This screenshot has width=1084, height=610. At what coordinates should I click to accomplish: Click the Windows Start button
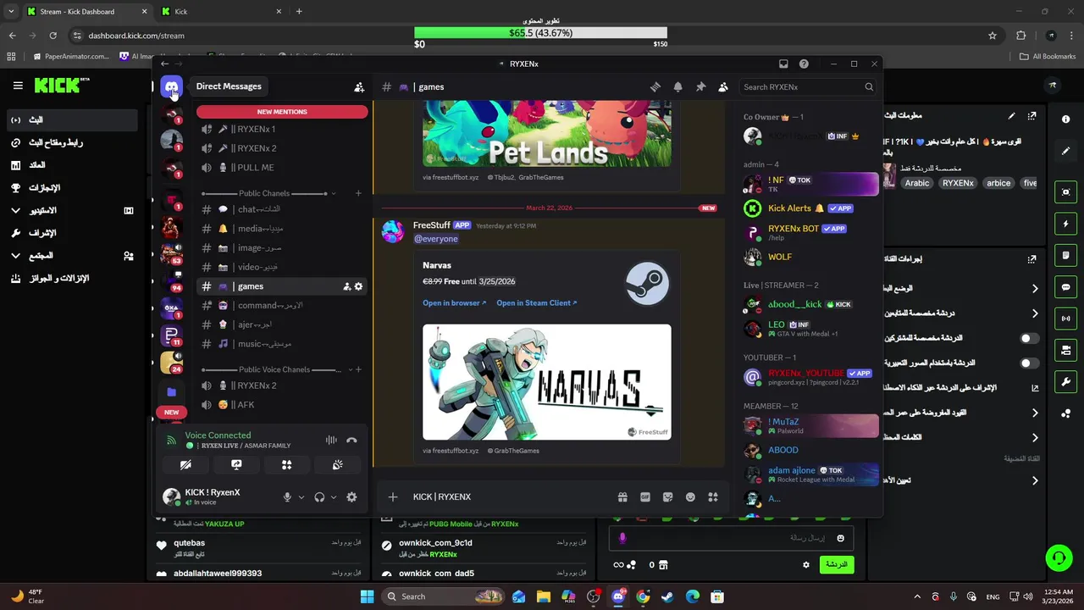367,596
